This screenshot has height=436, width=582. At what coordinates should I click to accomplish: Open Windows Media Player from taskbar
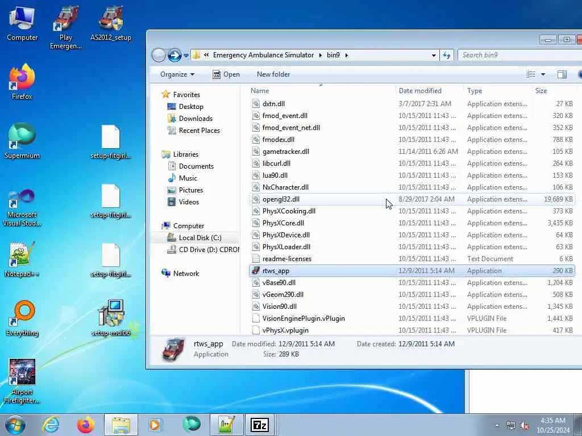(155, 425)
